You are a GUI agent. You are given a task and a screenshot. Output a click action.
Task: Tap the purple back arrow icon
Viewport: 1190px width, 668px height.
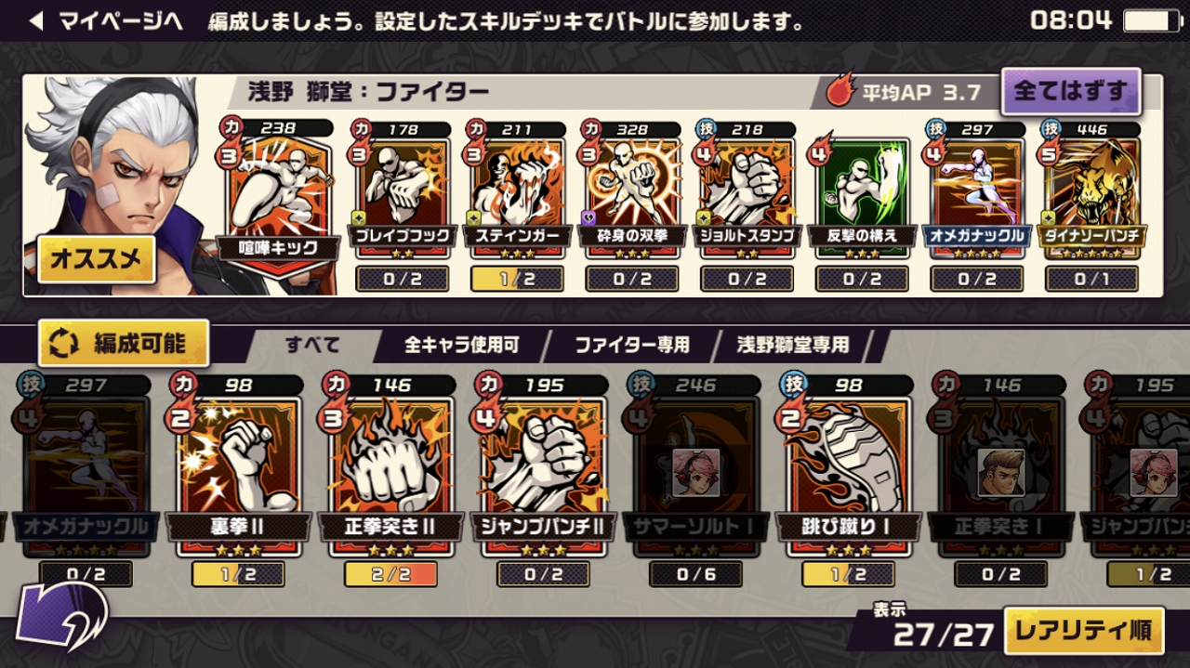[61, 616]
